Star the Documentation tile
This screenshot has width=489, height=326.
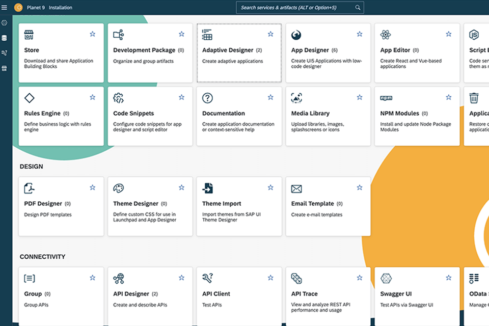tap(270, 97)
